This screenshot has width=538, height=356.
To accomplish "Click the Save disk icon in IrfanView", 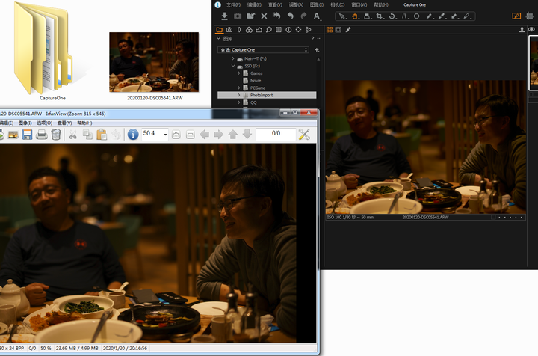I will pos(26,134).
